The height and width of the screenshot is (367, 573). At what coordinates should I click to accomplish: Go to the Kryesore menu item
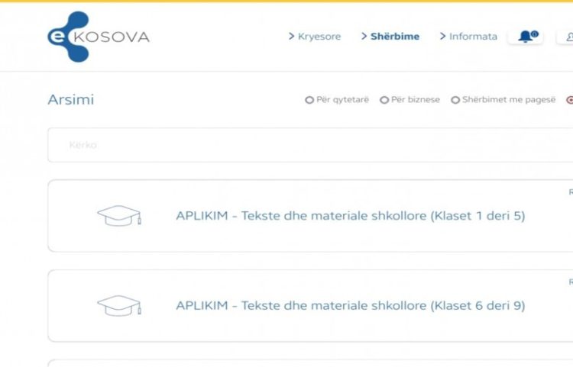pos(314,37)
